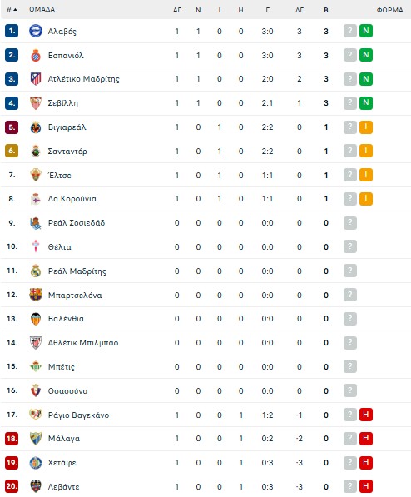The image size is (411, 497).
Task: Sort standings by the Β points column
Action: [326, 10]
